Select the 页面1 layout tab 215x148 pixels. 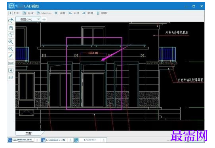[29, 133]
